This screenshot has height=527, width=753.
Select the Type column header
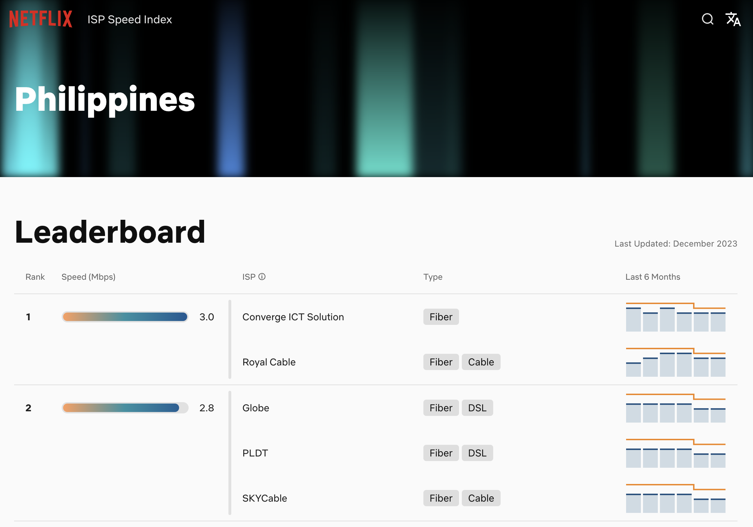coord(433,277)
